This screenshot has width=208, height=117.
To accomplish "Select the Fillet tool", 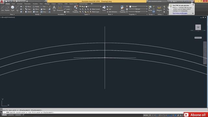I will 43,9.
